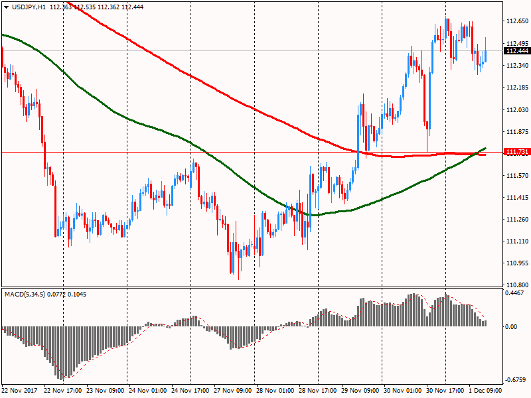Click the '27 Nov 09:00' time axis label
Image resolution: width=531 pixels, height=398 pixels.
pyautogui.click(x=233, y=391)
